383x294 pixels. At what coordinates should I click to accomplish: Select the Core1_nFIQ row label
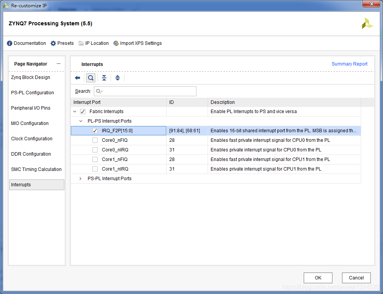(x=115, y=159)
